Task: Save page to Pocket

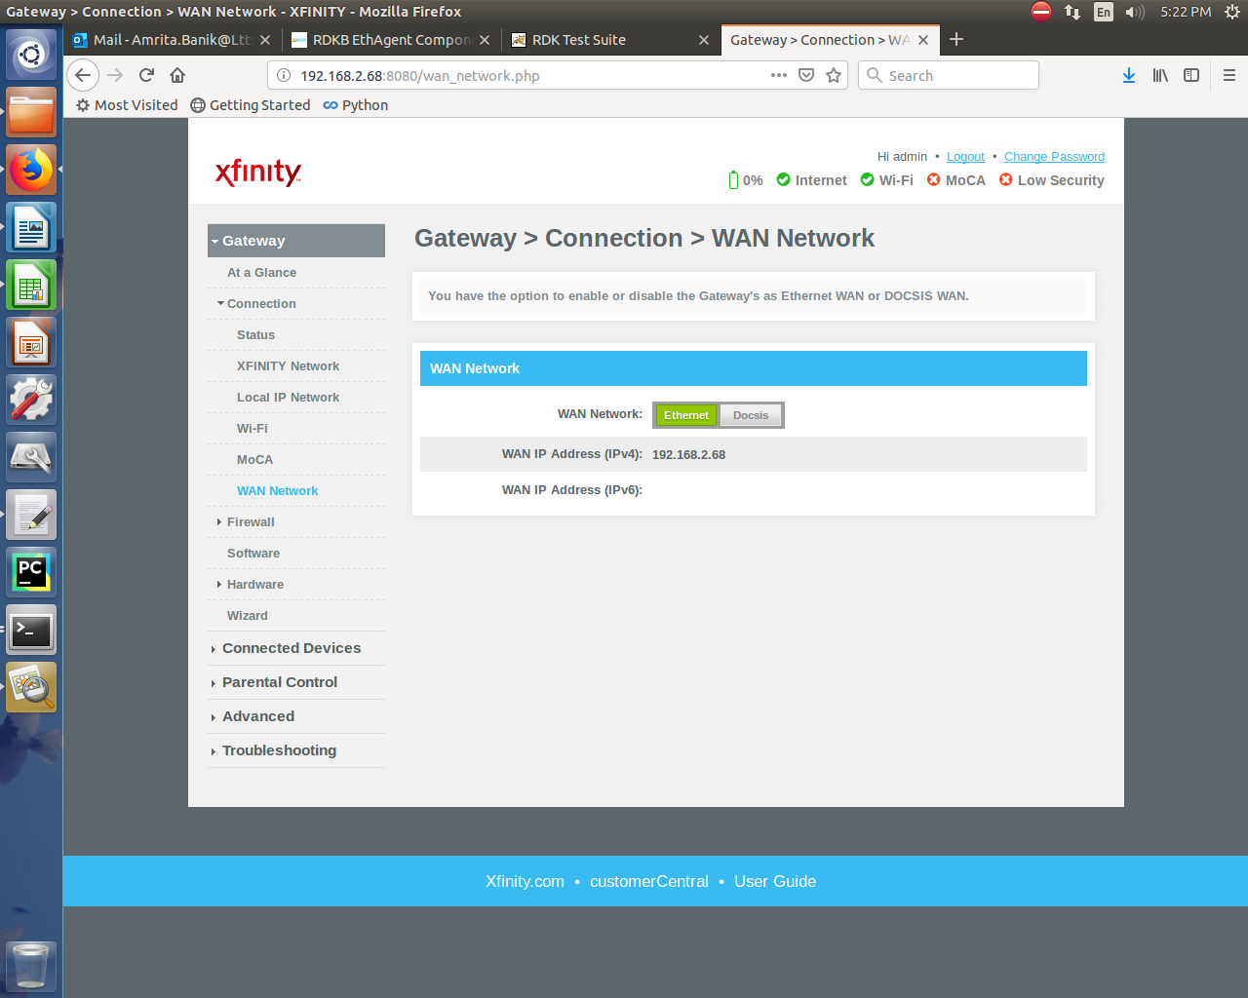Action: coord(806,75)
